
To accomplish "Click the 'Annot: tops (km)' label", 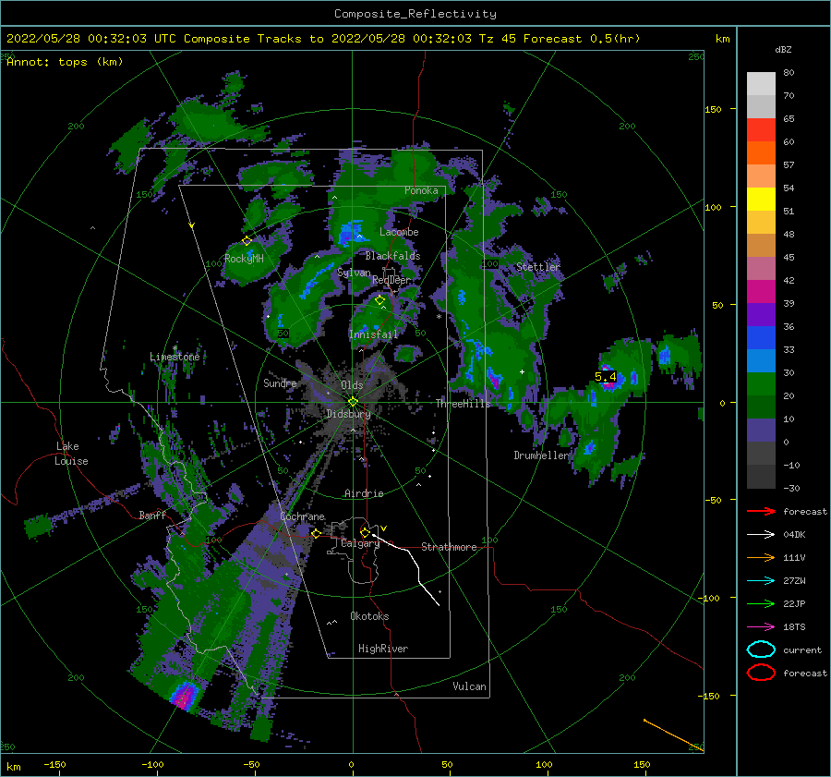I will [x=65, y=62].
